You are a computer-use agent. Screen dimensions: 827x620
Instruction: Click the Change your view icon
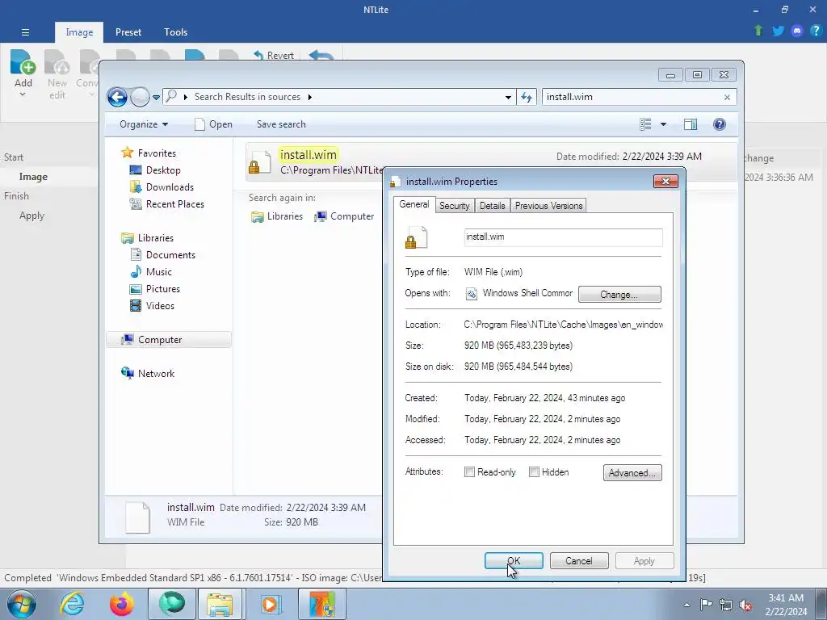coord(645,124)
